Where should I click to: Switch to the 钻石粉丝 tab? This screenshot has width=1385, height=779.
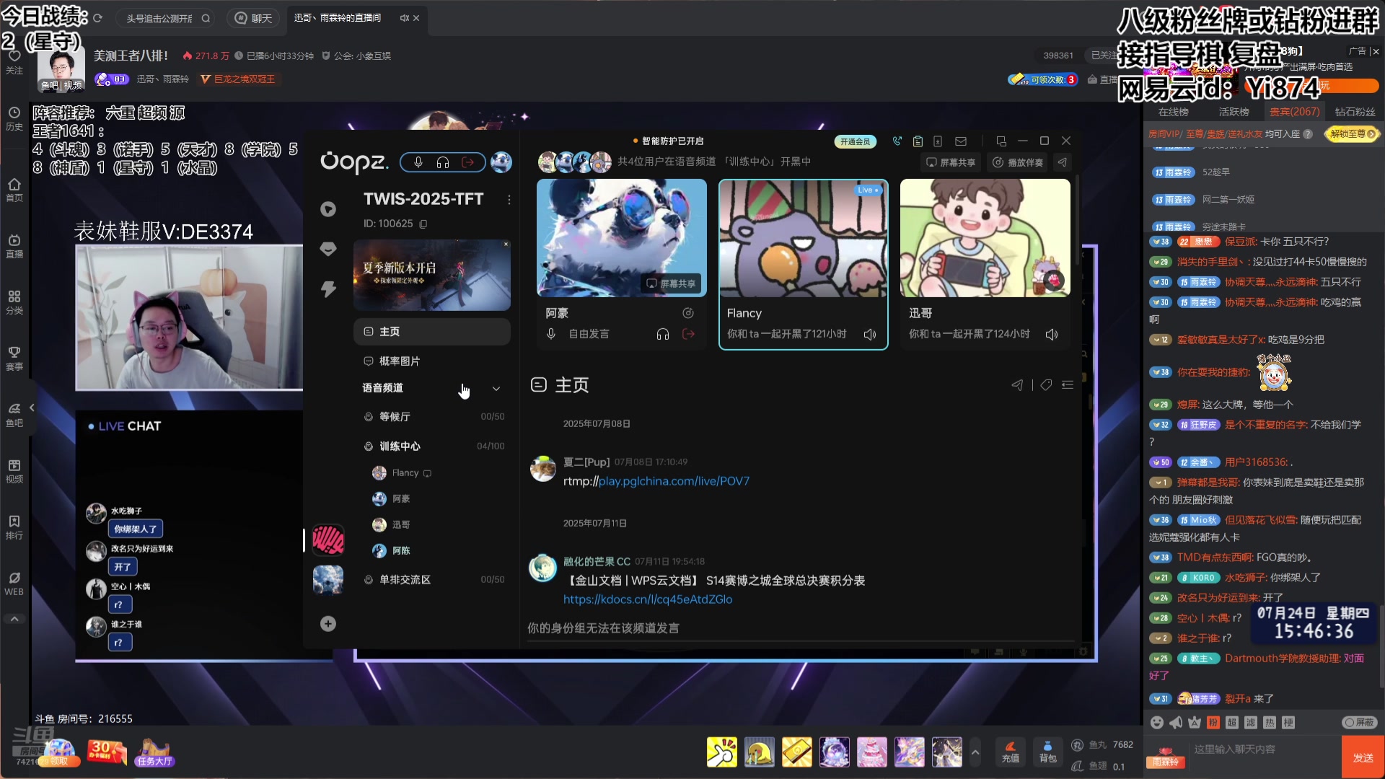click(x=1355, y=112)
